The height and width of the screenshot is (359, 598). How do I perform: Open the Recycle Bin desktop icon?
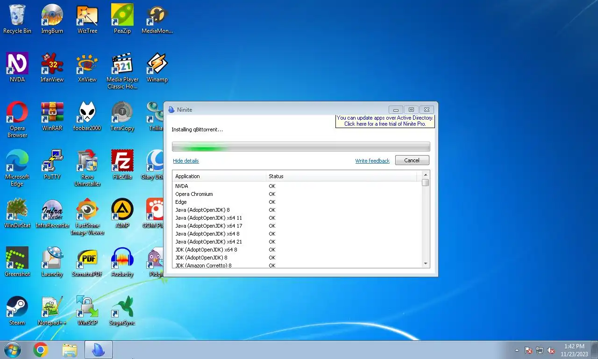point(17,19)
